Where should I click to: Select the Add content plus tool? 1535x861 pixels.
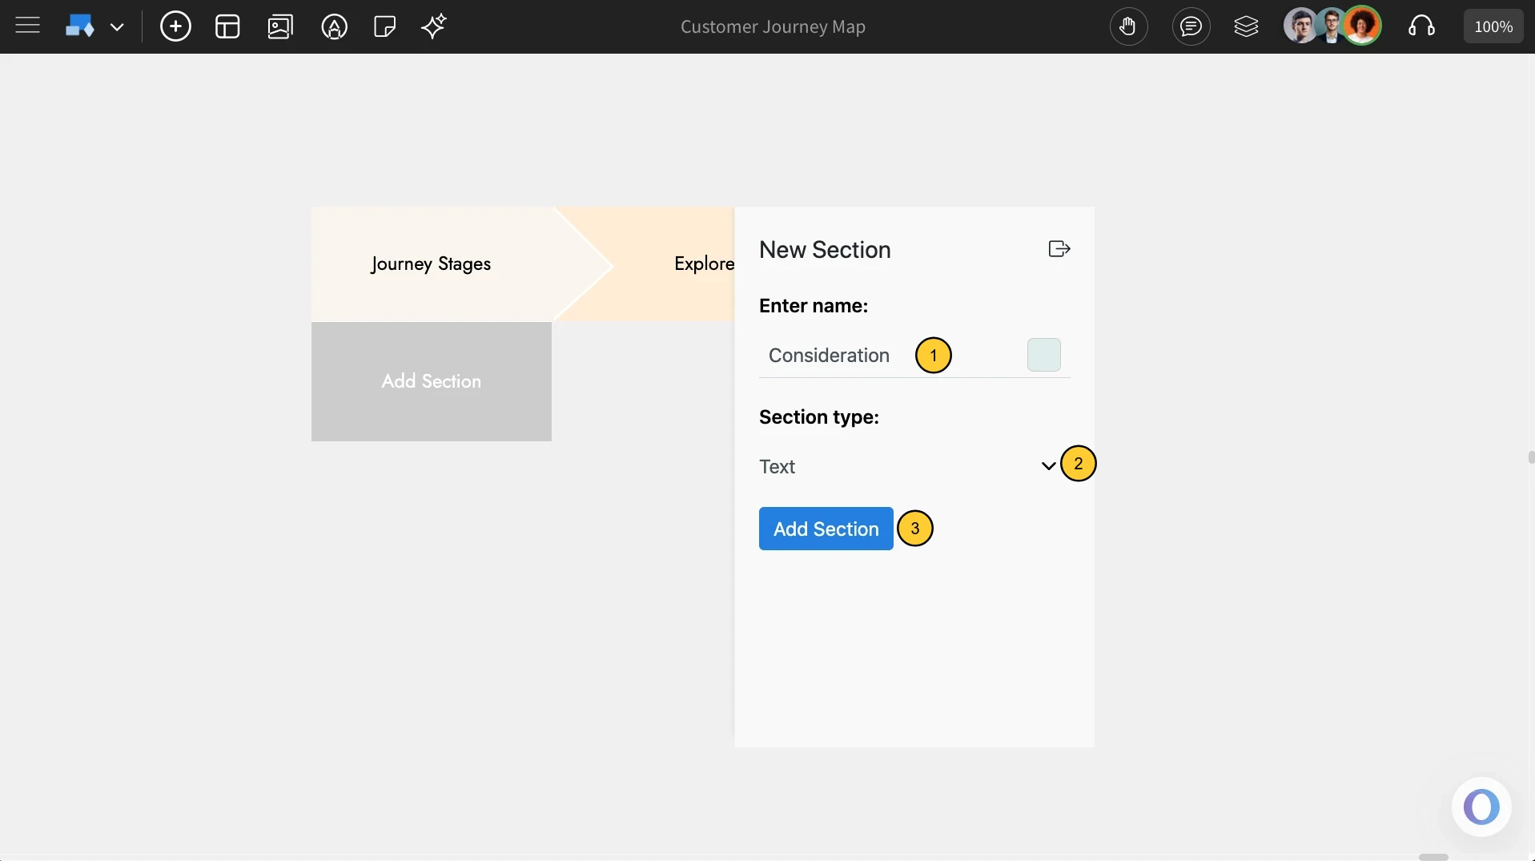(x=175, y=26)
